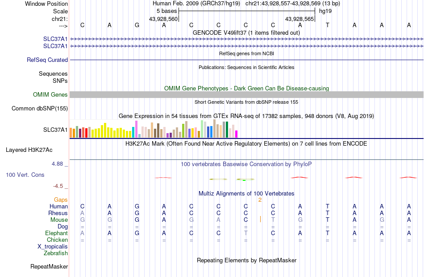Select the Rhesus species label
The image size is (424, 277).
58,213
